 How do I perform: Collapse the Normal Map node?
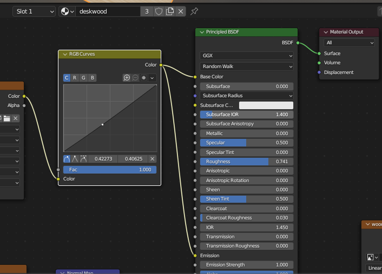62,272
